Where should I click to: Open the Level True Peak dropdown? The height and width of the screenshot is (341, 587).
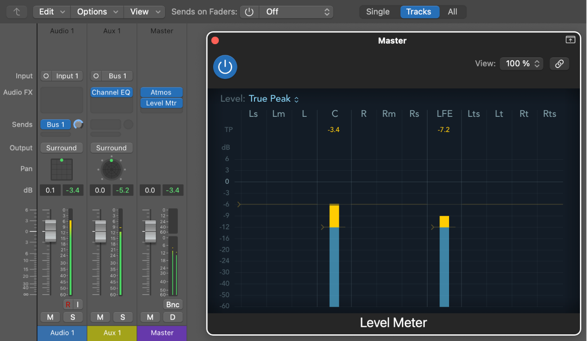pos(274,99)
